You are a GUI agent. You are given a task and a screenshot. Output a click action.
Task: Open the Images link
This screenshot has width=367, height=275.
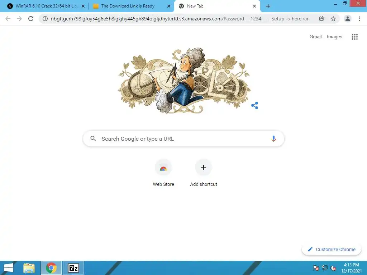[x=334, y=37]
